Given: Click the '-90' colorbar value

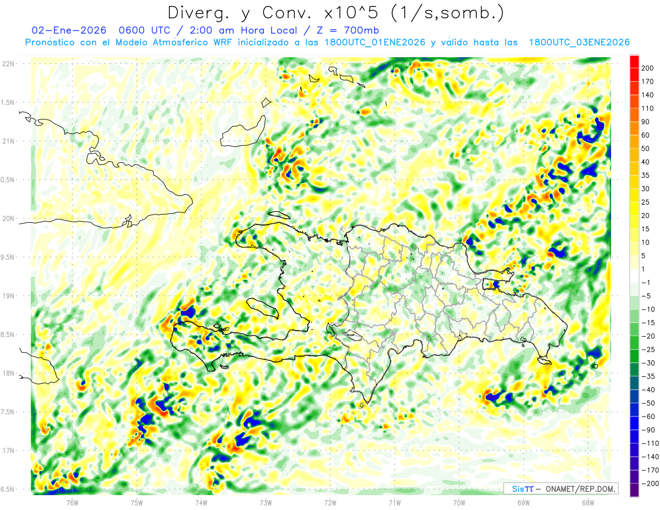Looking at the screenshot, I should pyautogui.click(x=648, y=430).
